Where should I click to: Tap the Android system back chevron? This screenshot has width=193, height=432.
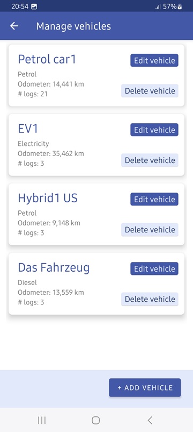tap(150, 420)
